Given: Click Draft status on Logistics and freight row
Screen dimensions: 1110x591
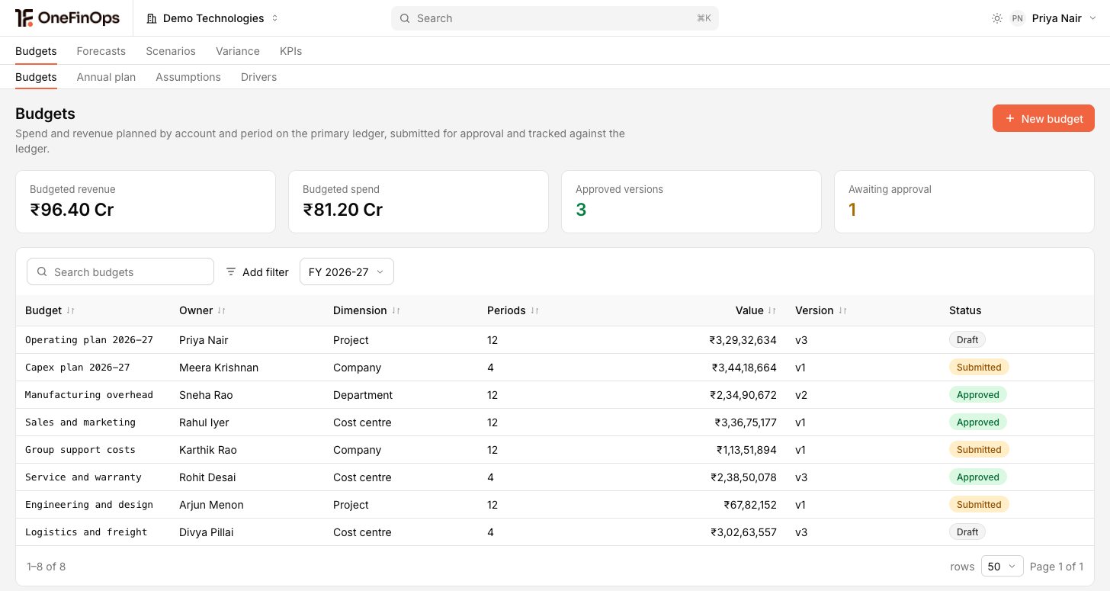Looking at the screenshot, I should tap(967, 532).
